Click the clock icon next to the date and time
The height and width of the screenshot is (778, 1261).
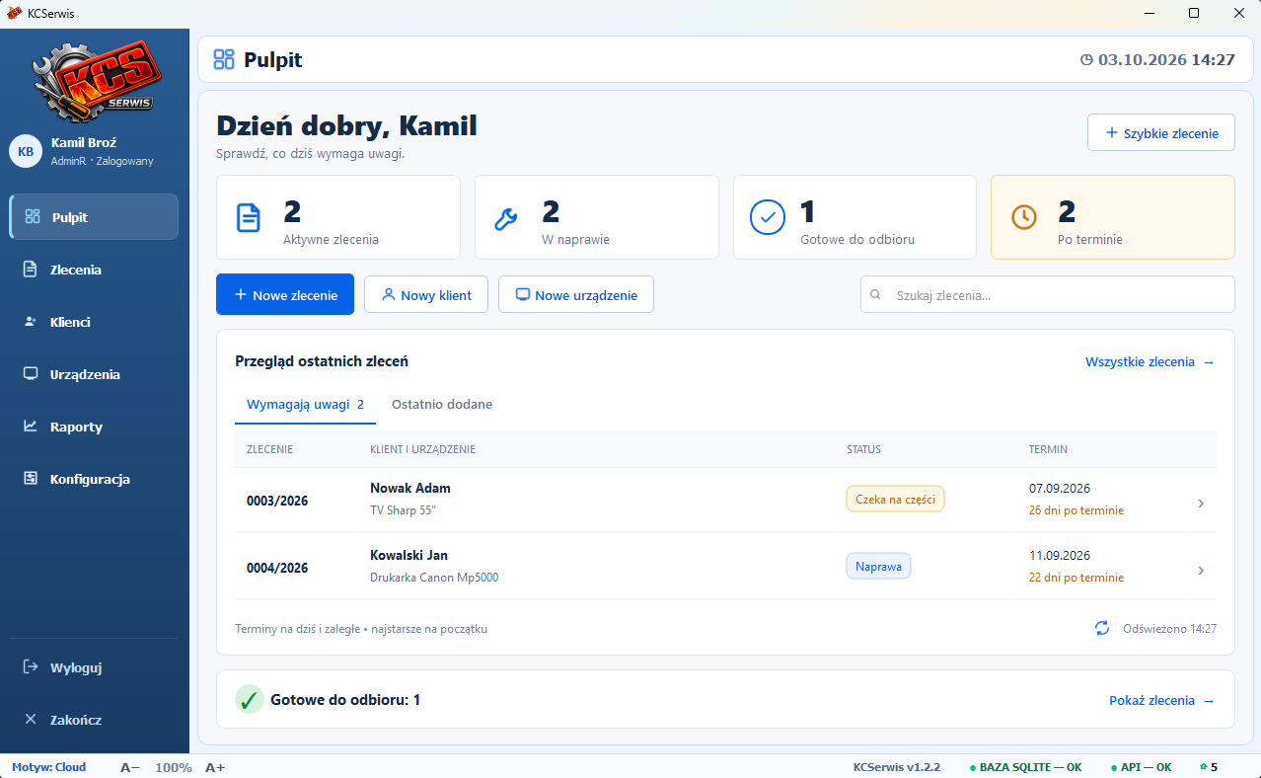[1087, 60]
